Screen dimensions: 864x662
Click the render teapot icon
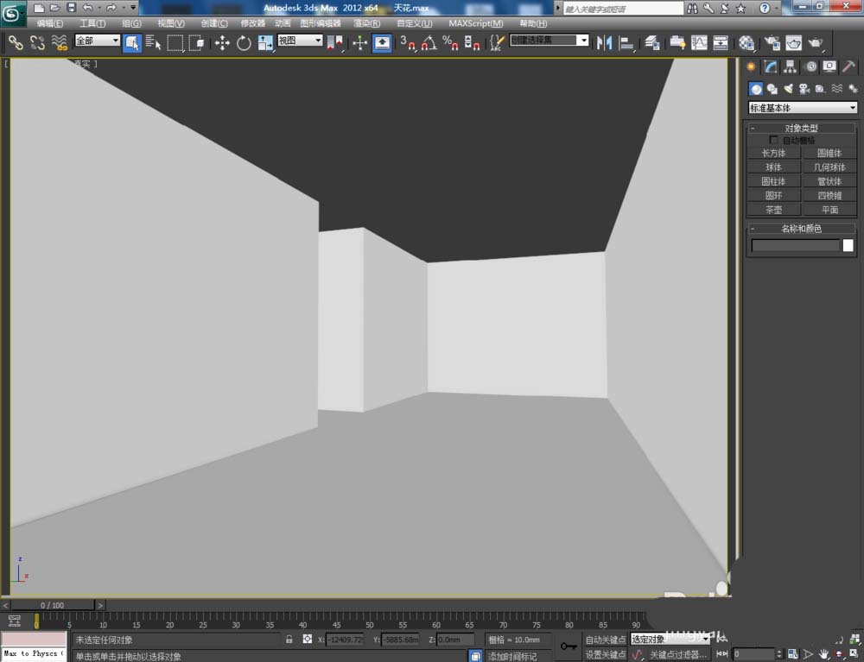coord(815,42)
